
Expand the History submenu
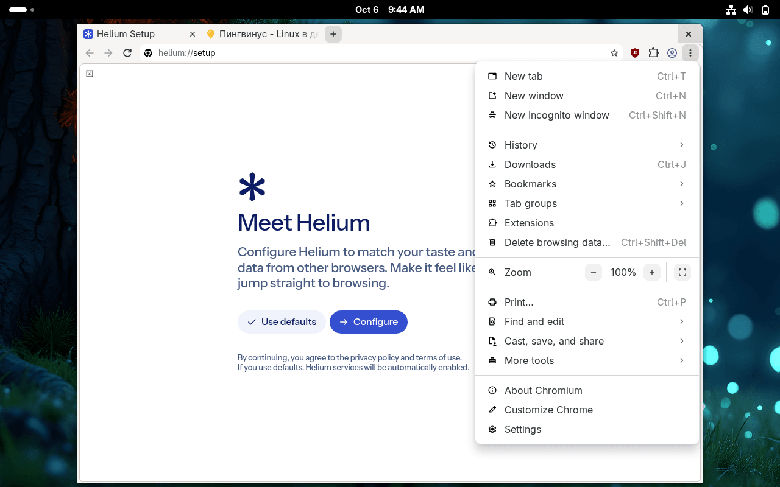pos(587,145)
